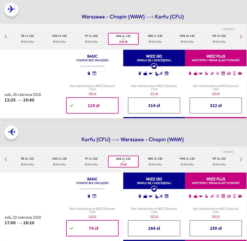Select return WIZZ PLUS fare 250 zł
The image size is (247, 241).
coord(216,228)
